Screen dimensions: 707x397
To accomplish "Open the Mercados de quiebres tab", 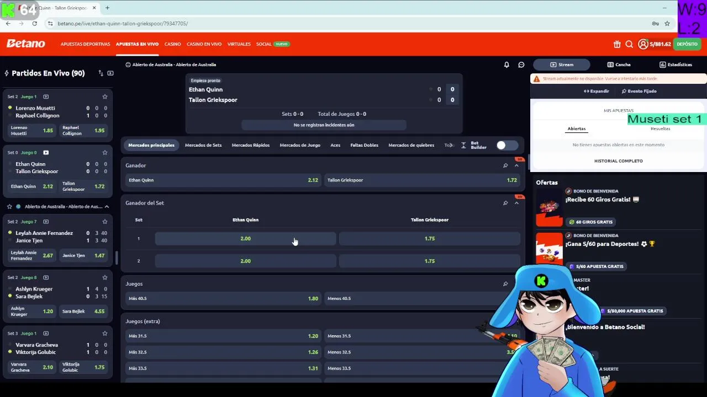I will 411,145.
